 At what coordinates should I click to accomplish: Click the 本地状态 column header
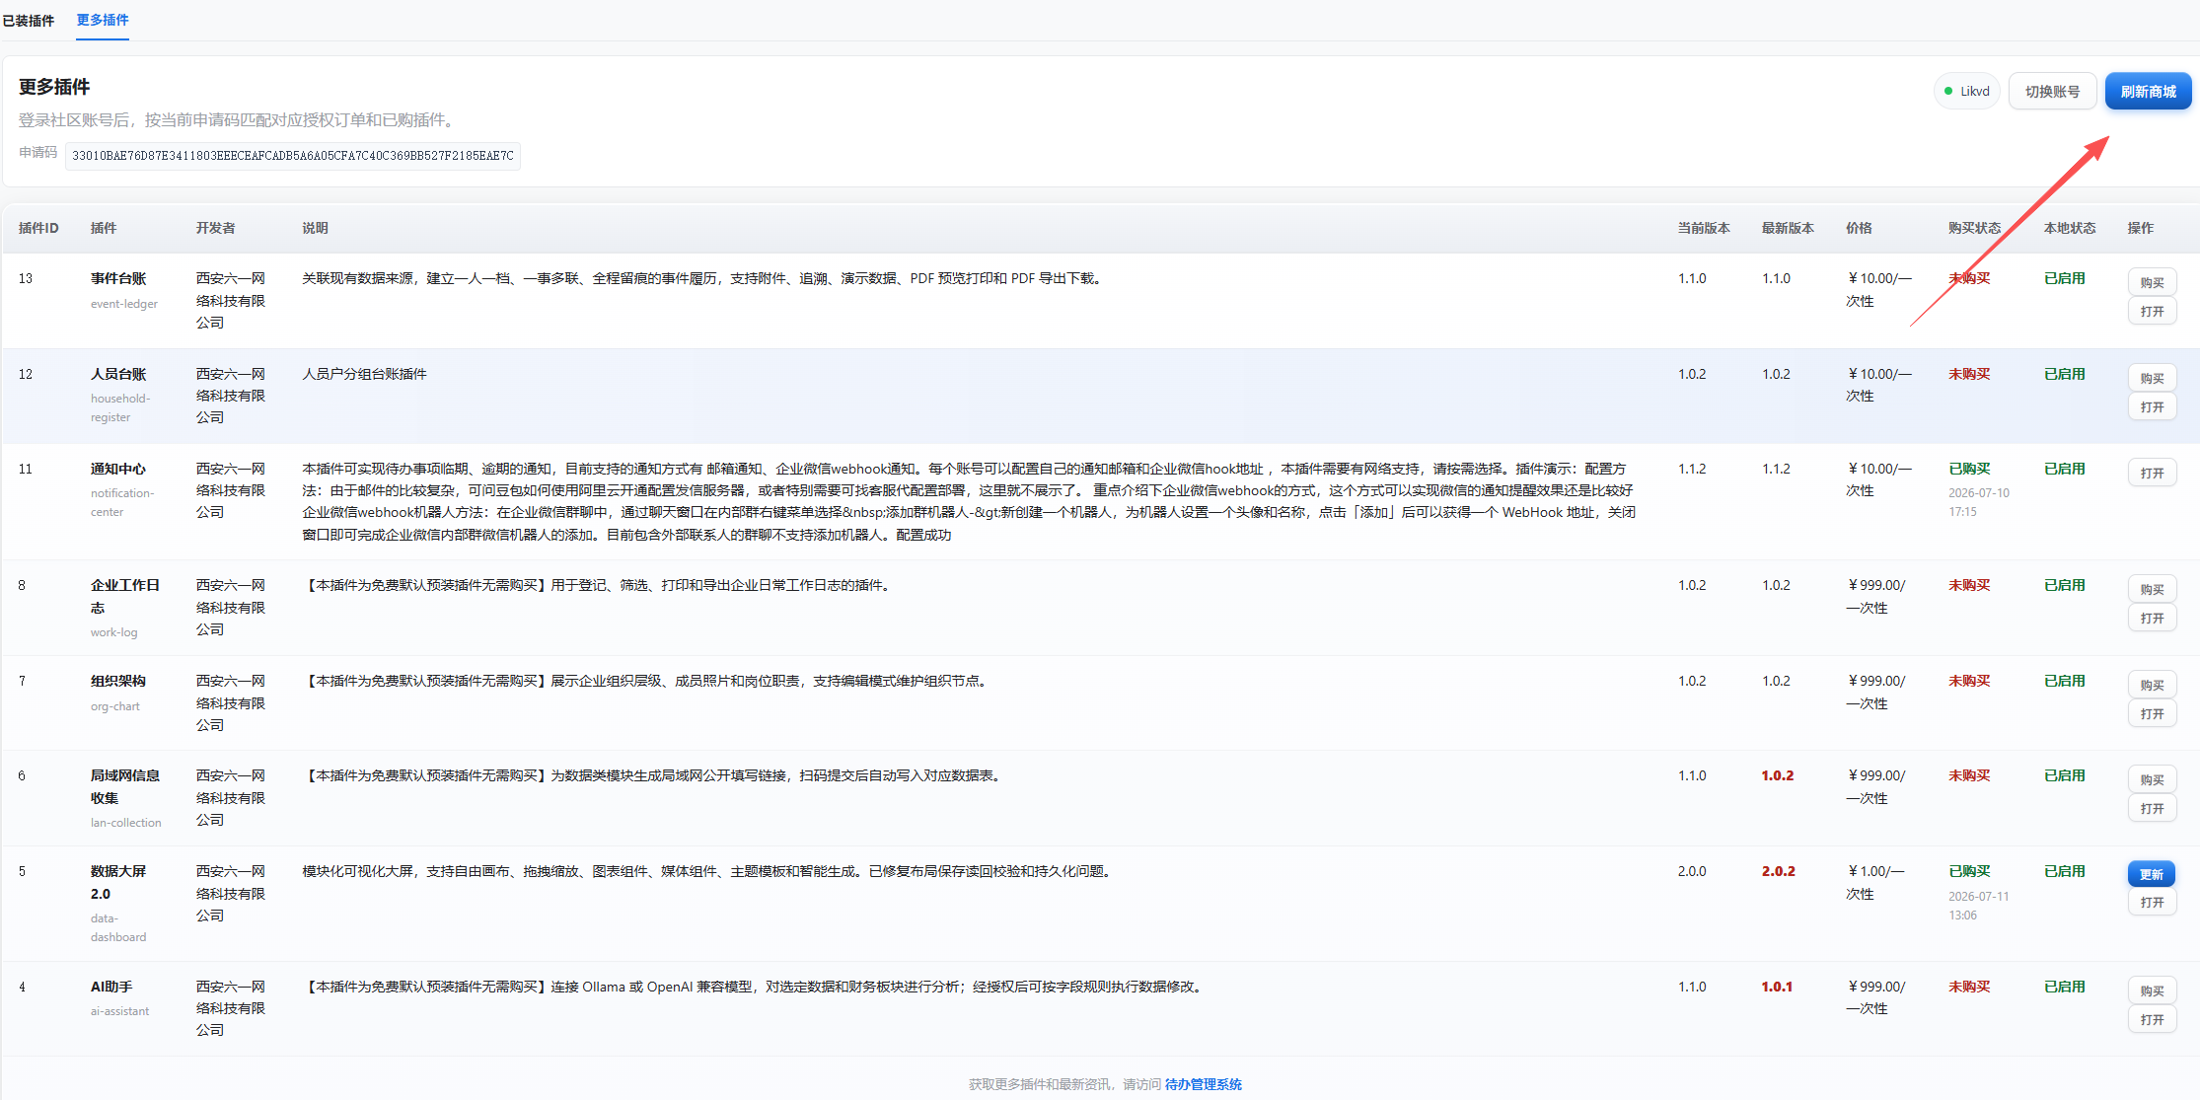point(2070,228)
